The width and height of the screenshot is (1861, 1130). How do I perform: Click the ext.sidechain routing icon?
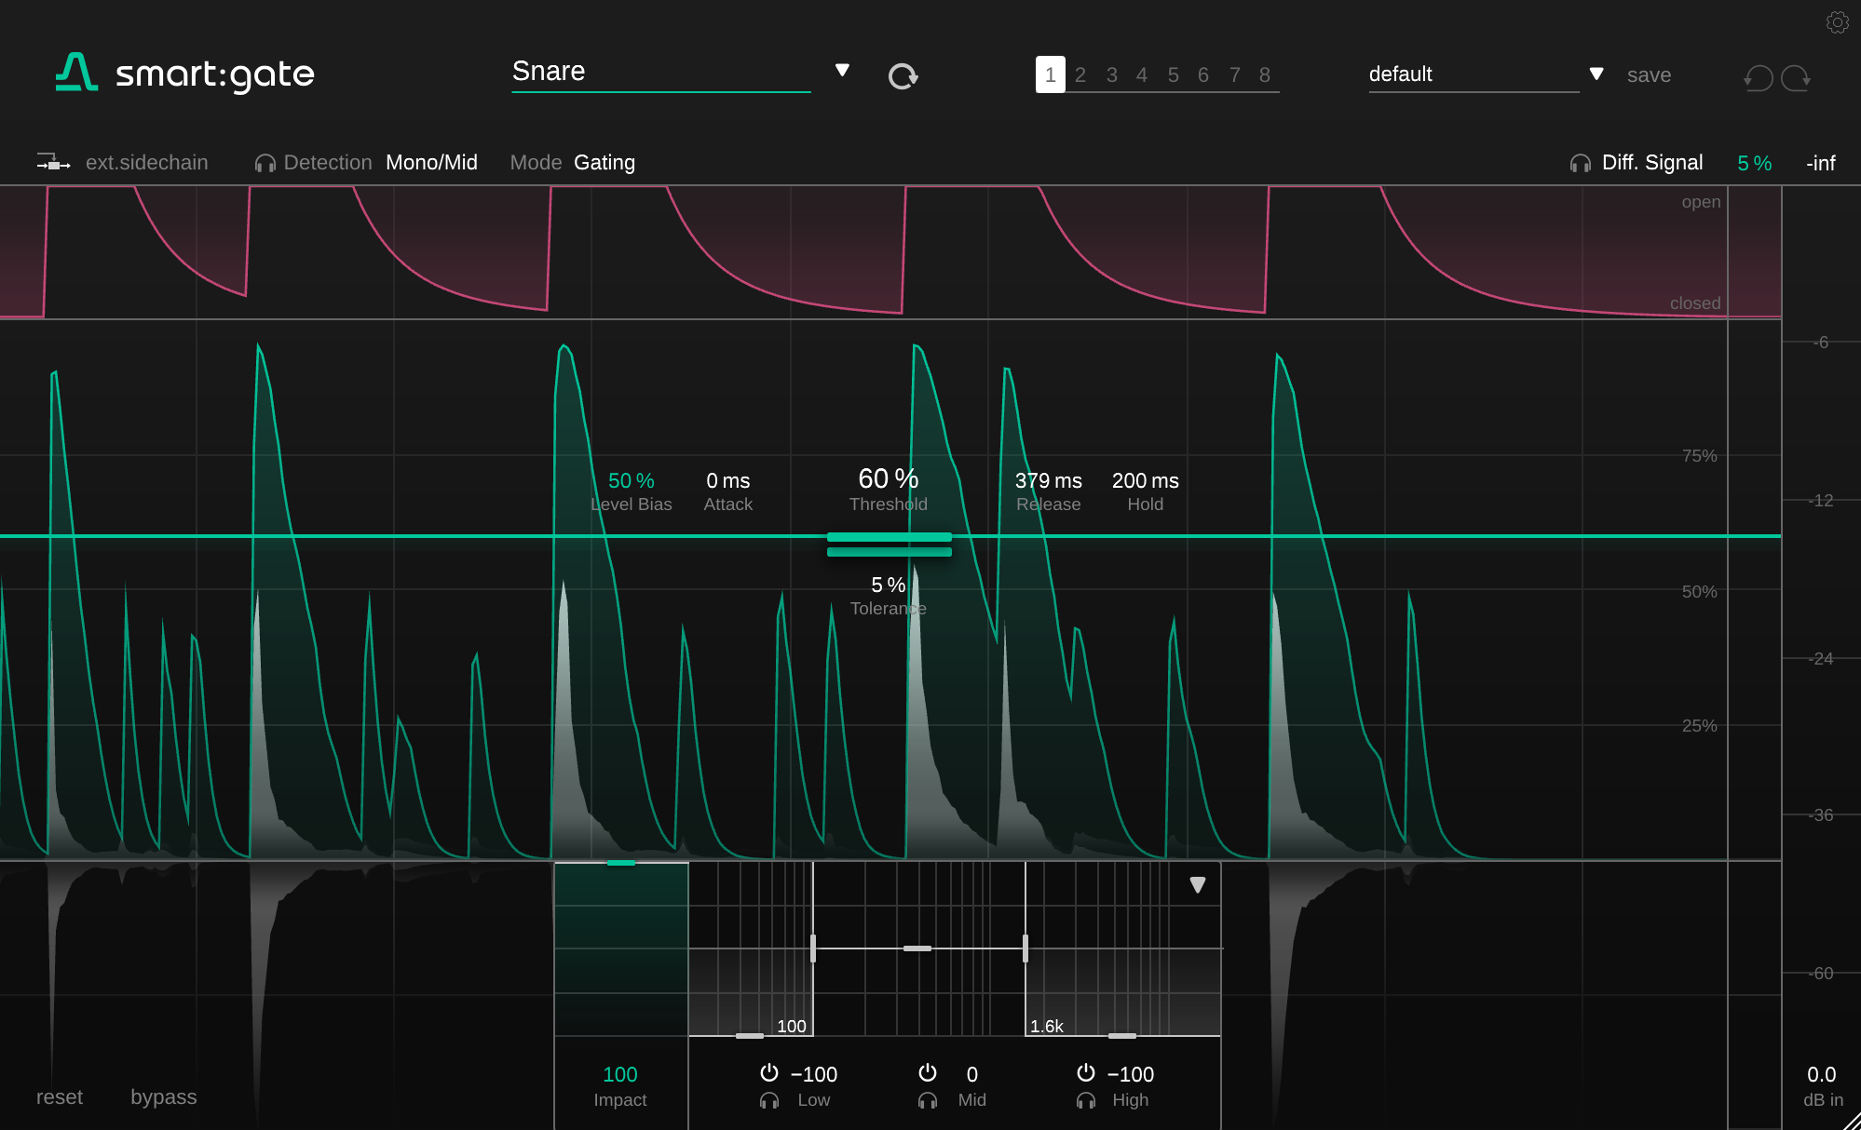(x=53, y=163)
